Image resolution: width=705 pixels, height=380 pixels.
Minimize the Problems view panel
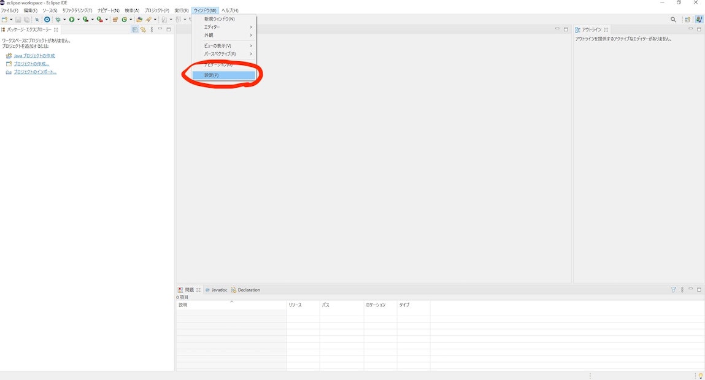coord(691,289)
